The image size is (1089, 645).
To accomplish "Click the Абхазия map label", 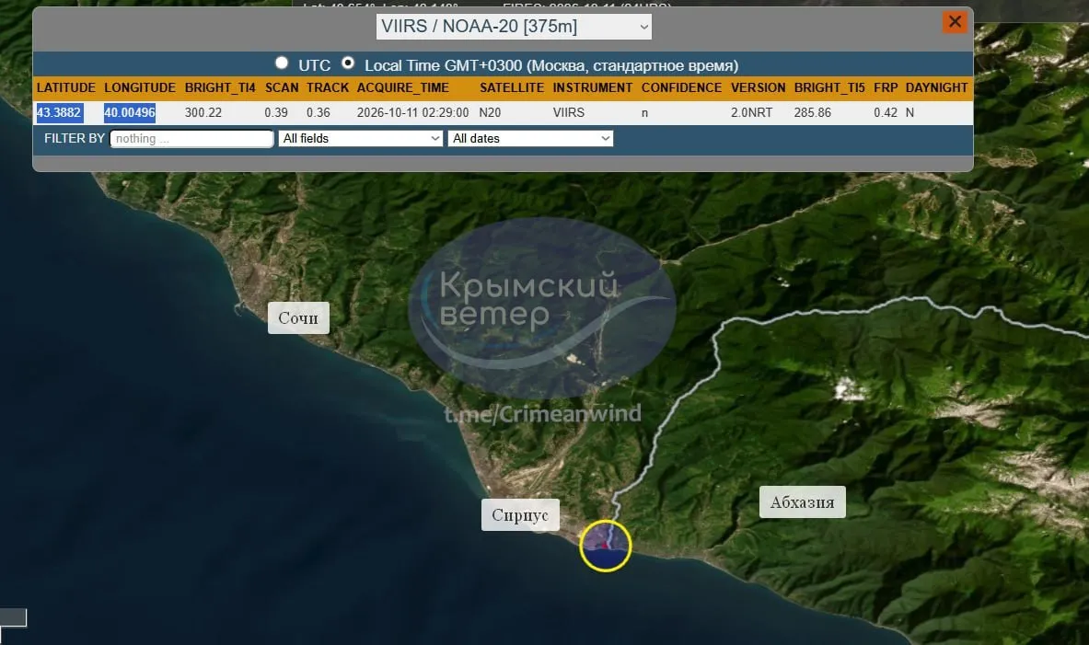I will pyautogui.click(x=802, y=502).
